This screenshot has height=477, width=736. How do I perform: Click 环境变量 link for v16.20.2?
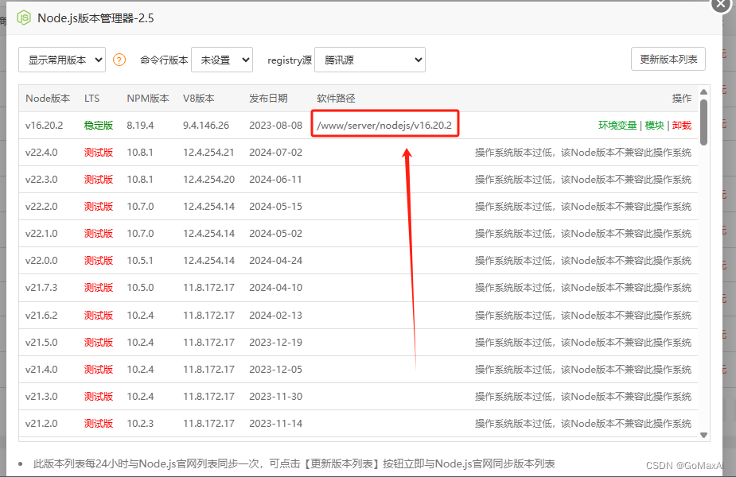click(617, 126)
